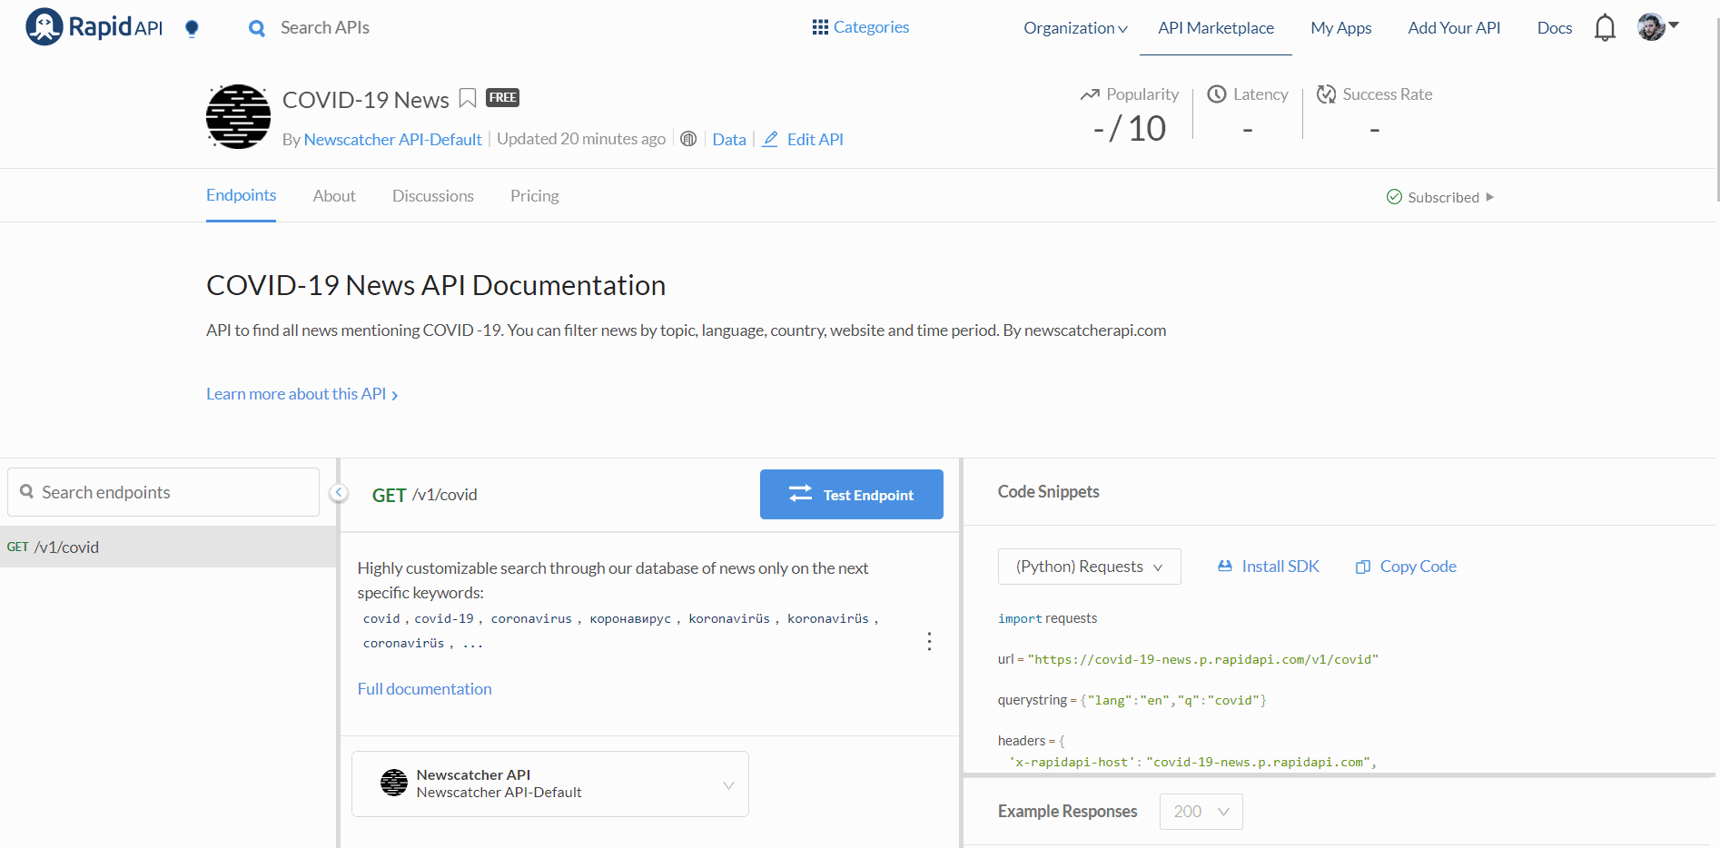Select the Endpoints tab
1720x848 pixels.
[x=241, y=195]
